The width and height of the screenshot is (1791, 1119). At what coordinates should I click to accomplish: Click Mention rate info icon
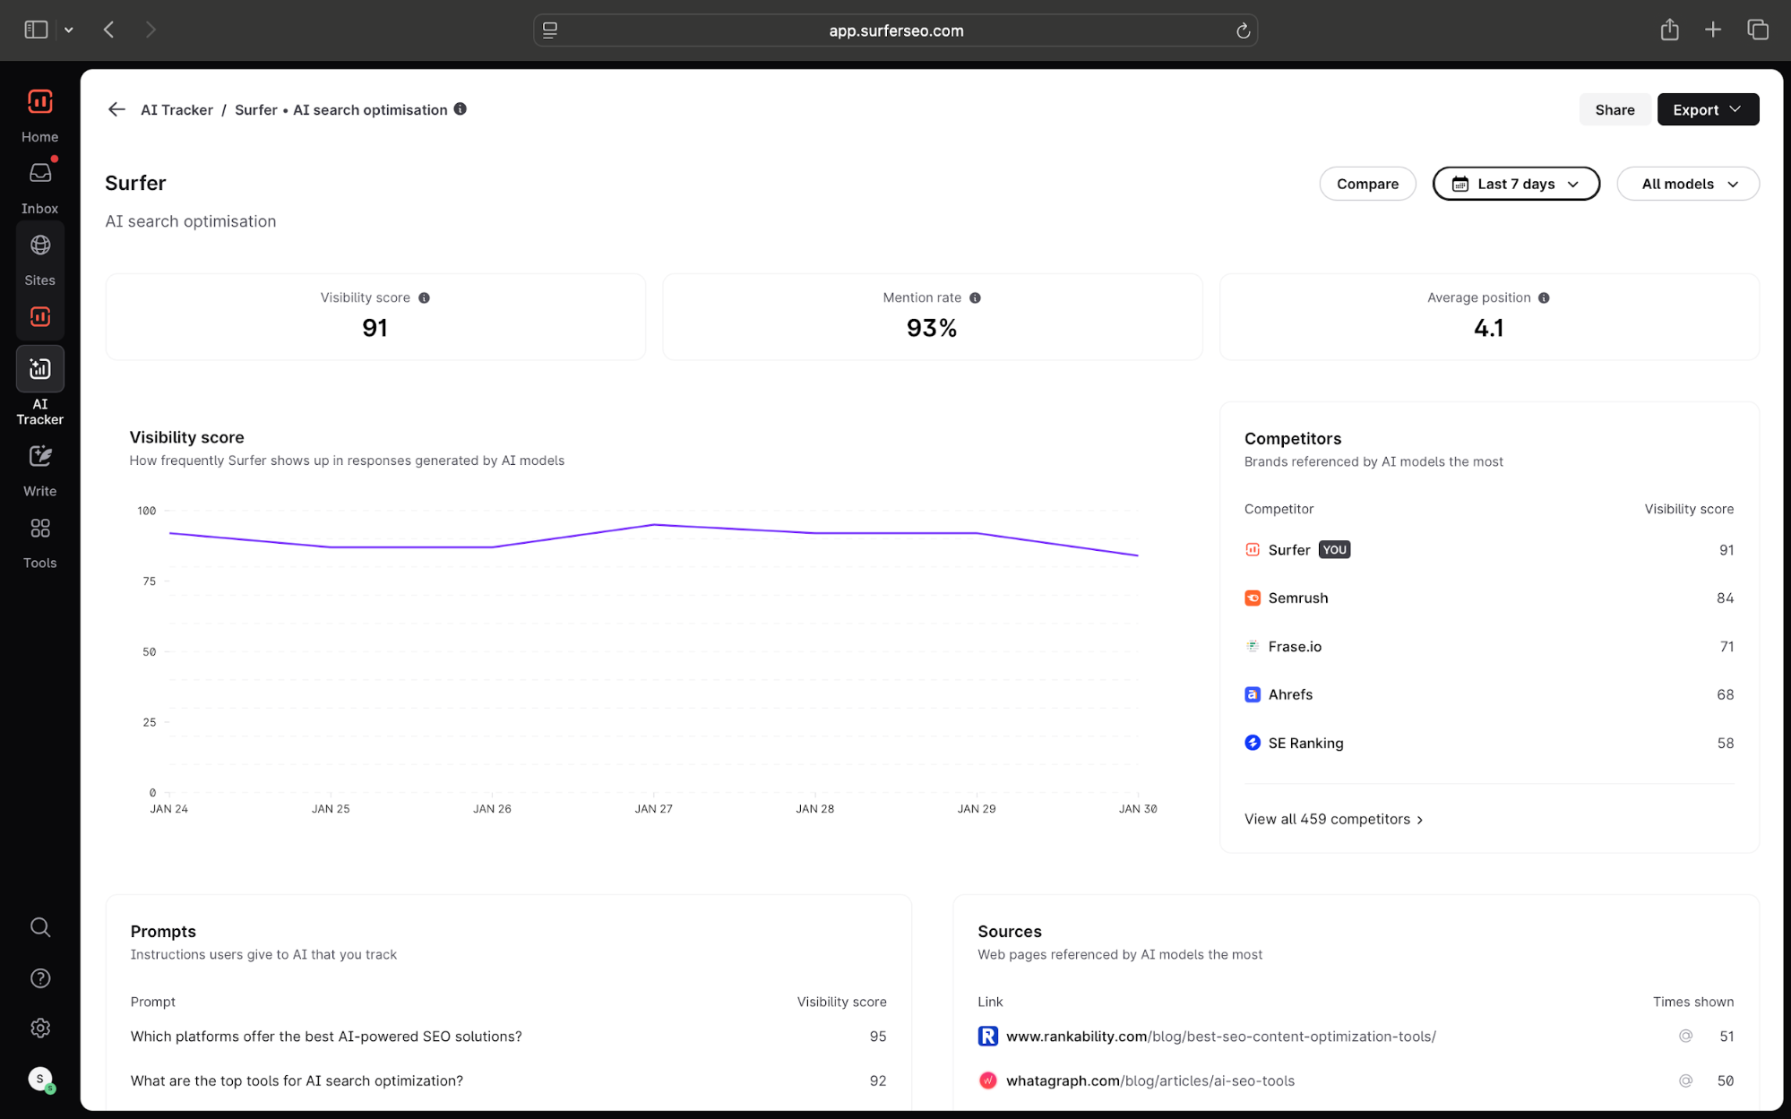tap(975, 298)
